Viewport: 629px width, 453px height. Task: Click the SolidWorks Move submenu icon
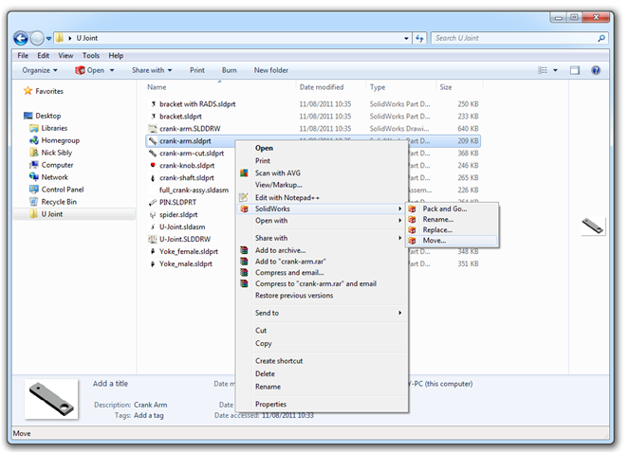(x=413, y=241)
